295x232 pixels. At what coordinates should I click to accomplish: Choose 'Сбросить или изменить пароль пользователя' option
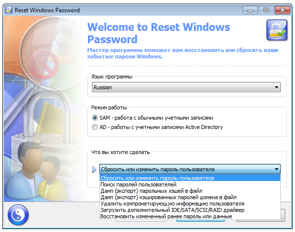190,178
